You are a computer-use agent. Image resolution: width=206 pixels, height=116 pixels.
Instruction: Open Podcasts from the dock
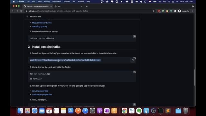pyautogui.click(x=100, y=111)
